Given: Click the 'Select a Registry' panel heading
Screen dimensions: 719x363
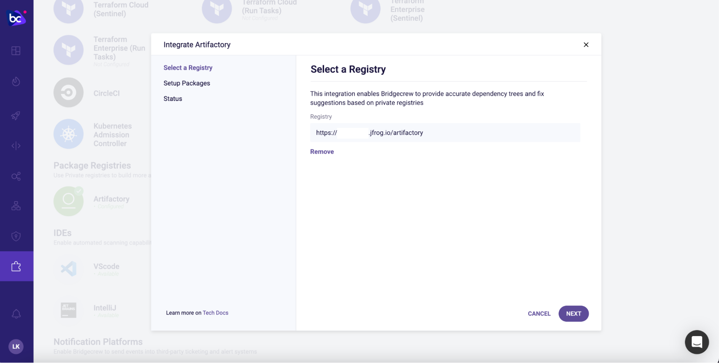Looking at the screenshot, I should tap(348, 69).
